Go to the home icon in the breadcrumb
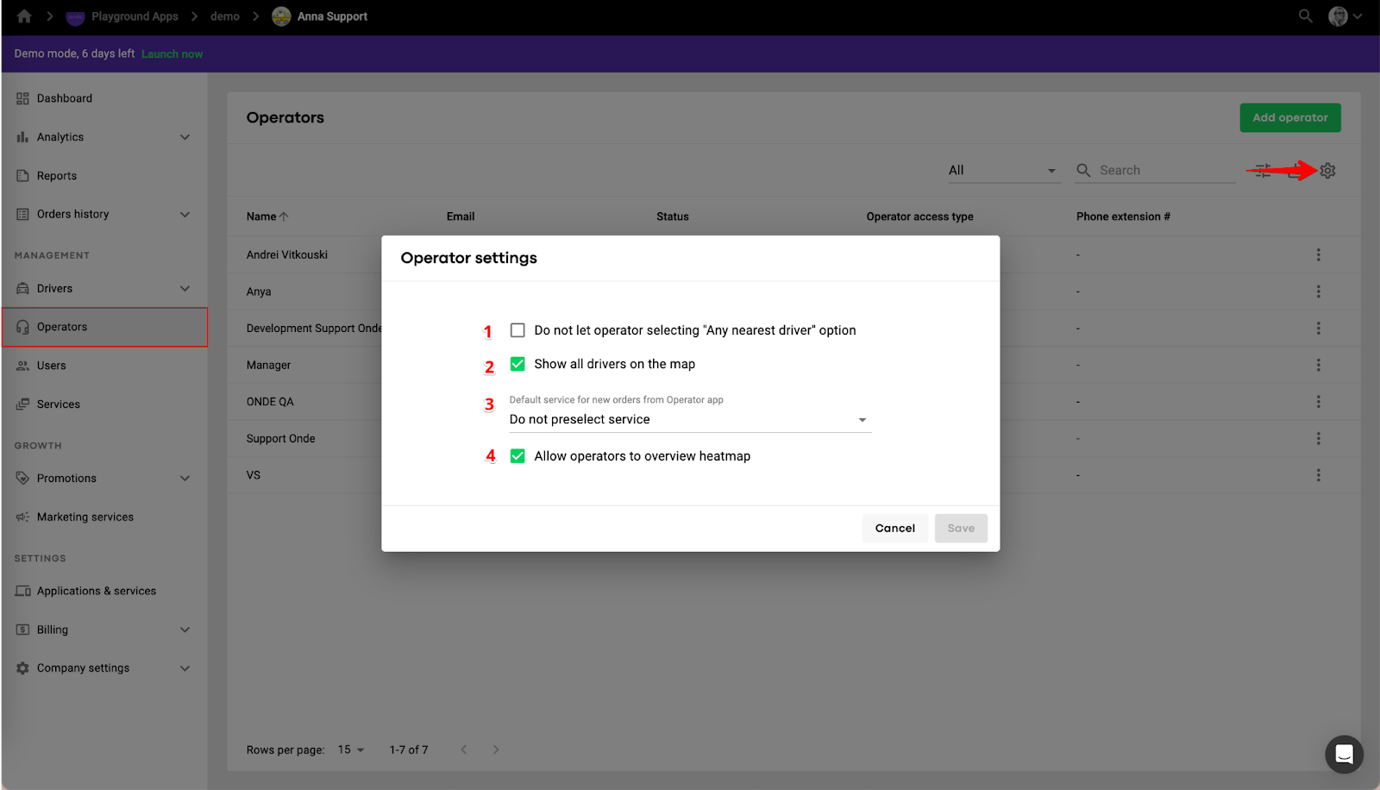This screenshot has width=1380, height=790. pyautogui.click(x=24, y=16)
